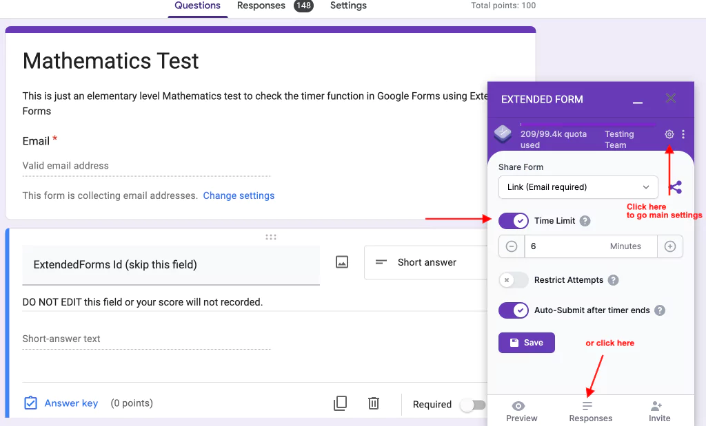The height and width of the screenshot is (426, 706).
Task: Open the three-dot menu in Extended Forms header
Action: pos(683,134)
